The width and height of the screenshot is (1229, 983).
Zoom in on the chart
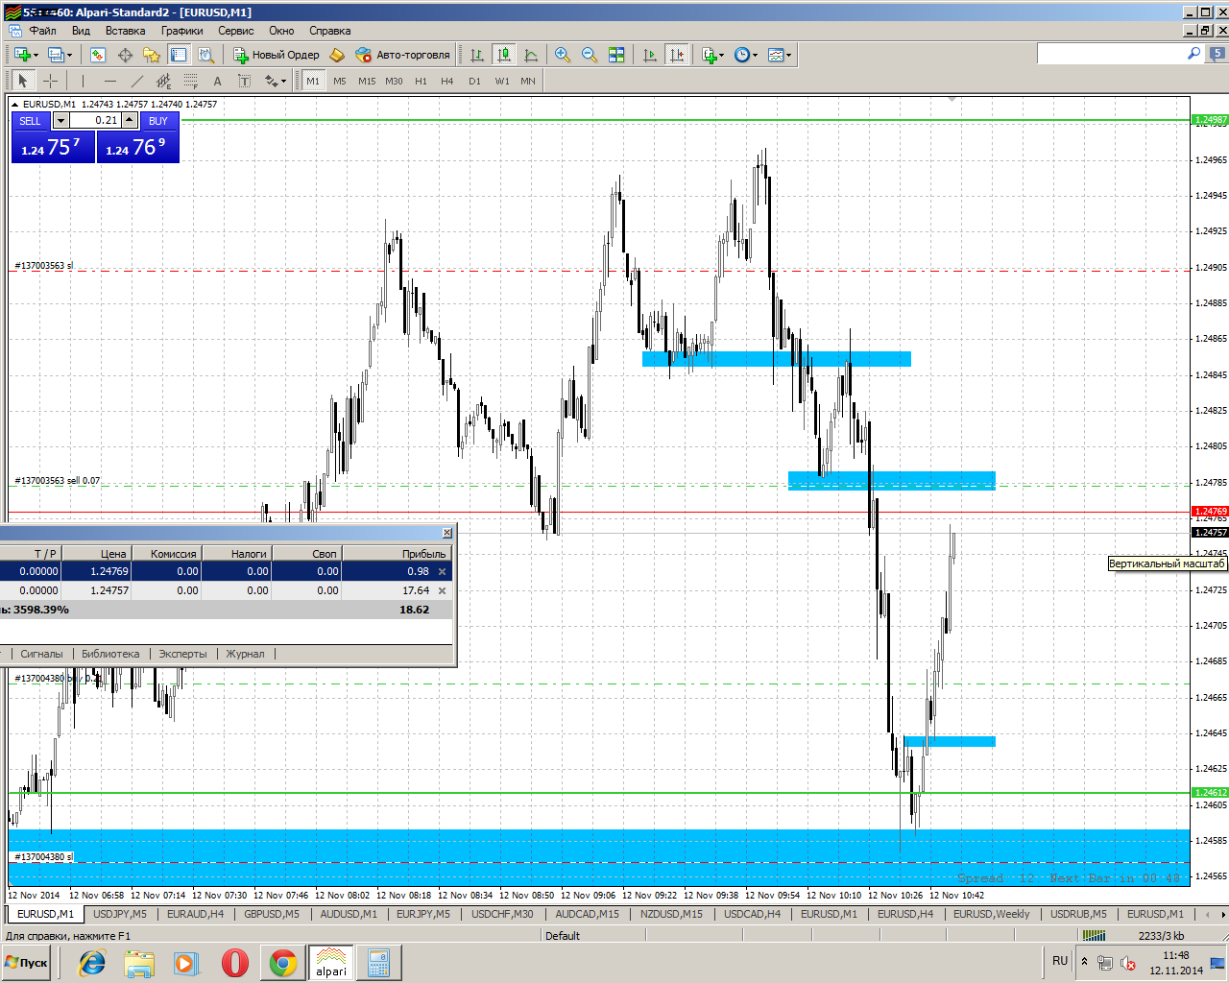click(x=563, y=55)
